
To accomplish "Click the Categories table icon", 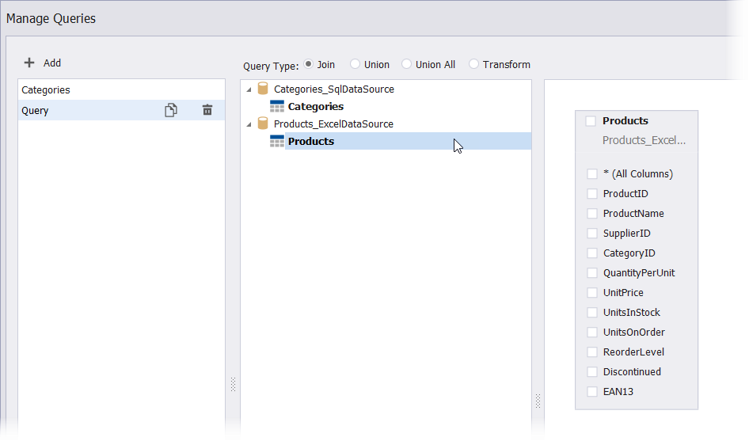I will click(x=277, y=107).
